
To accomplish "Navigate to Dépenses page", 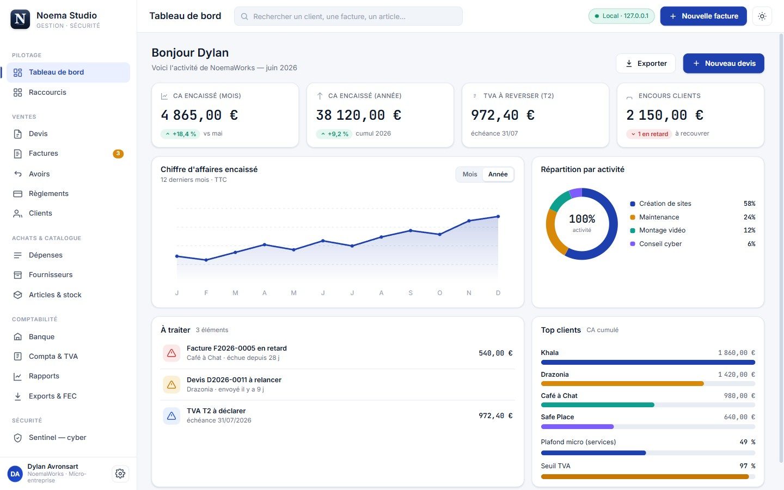I will click(x=68, y=255).
